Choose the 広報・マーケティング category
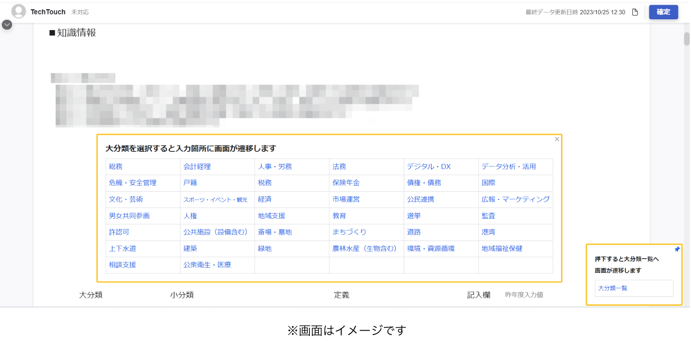 click(x=515, y=199)
